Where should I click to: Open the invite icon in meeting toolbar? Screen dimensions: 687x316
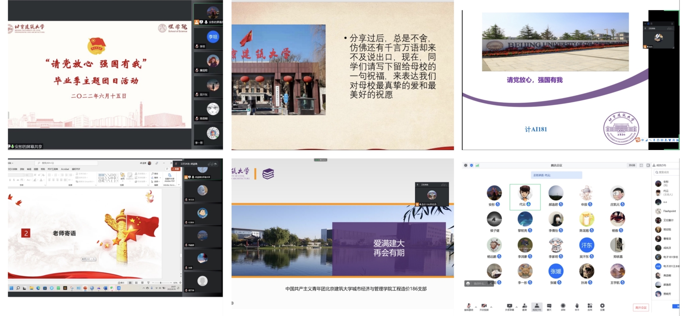(x=524, y=306)
